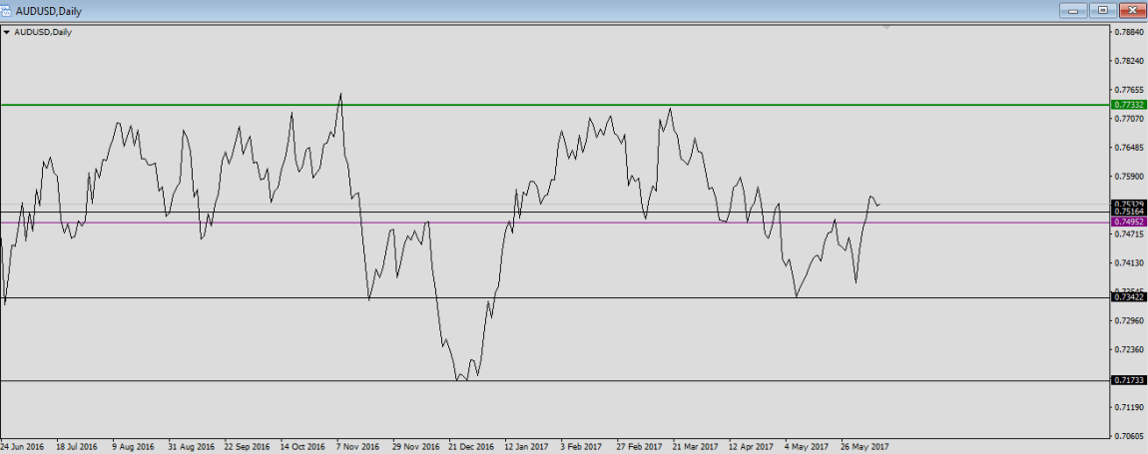The width and height of the screenshot is (1148, 454).
Task: Click the 0.71733 price label
Action: [1129, 381]
